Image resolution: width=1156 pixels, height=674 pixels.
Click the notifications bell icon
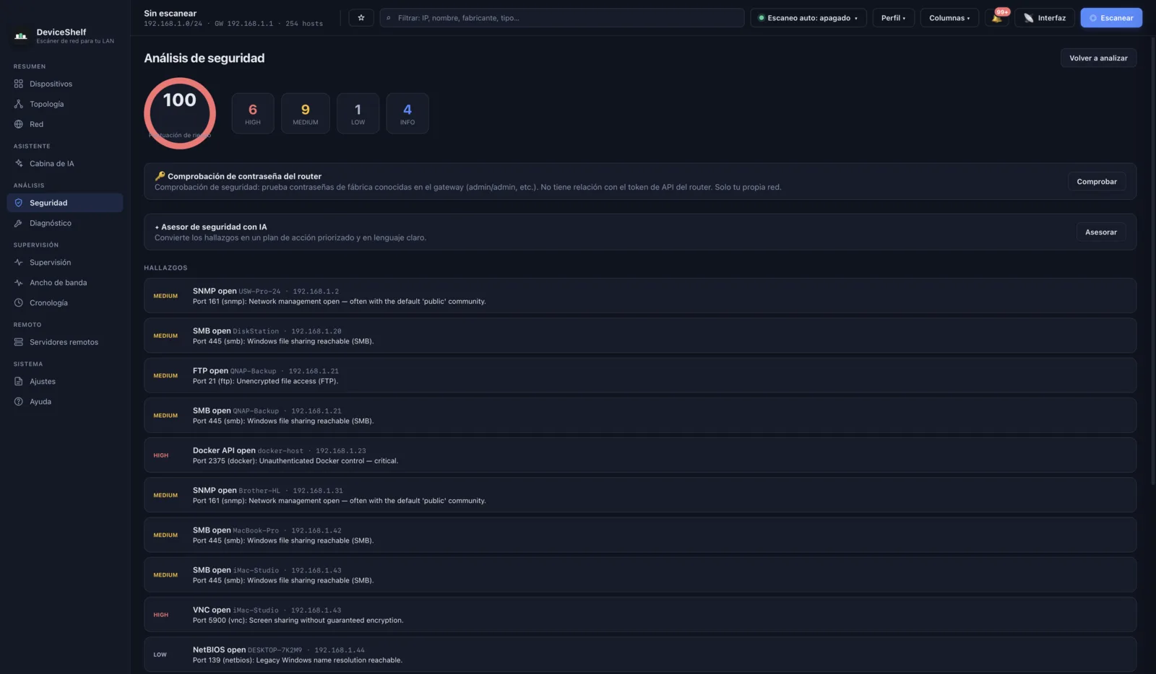click(997, 18)
